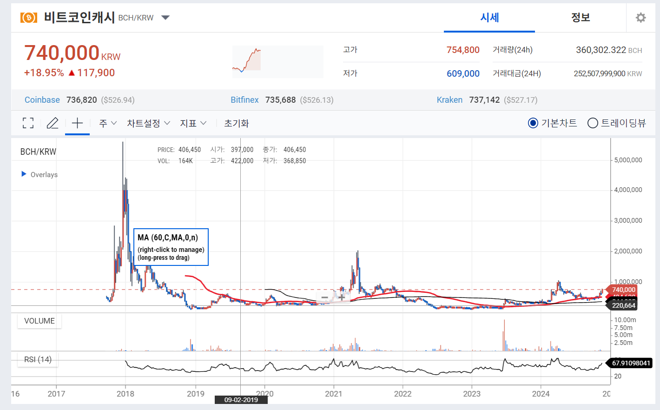Image resolution: width=660 pixels, height=410 pixels.
Task: Click the 2021 label on time axis
Action: 334,394
